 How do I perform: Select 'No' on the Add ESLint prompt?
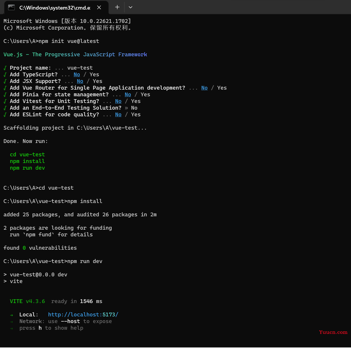[118, 115]
